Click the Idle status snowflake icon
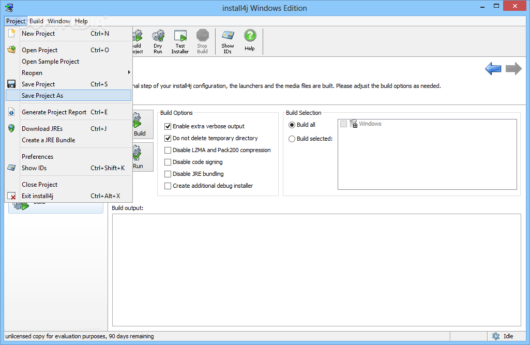Viewport: 530px width, 345px height. coord(496,336)
